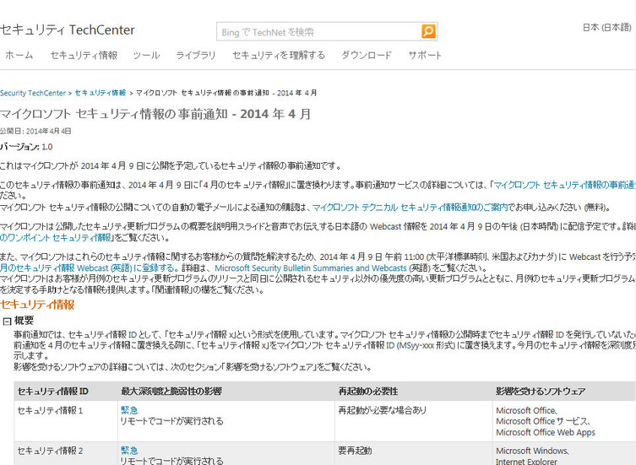Click Security TechCenter breadcrumb link
Image resolution: width=636 pixels, height=465 pixels.
pos(33,93)
